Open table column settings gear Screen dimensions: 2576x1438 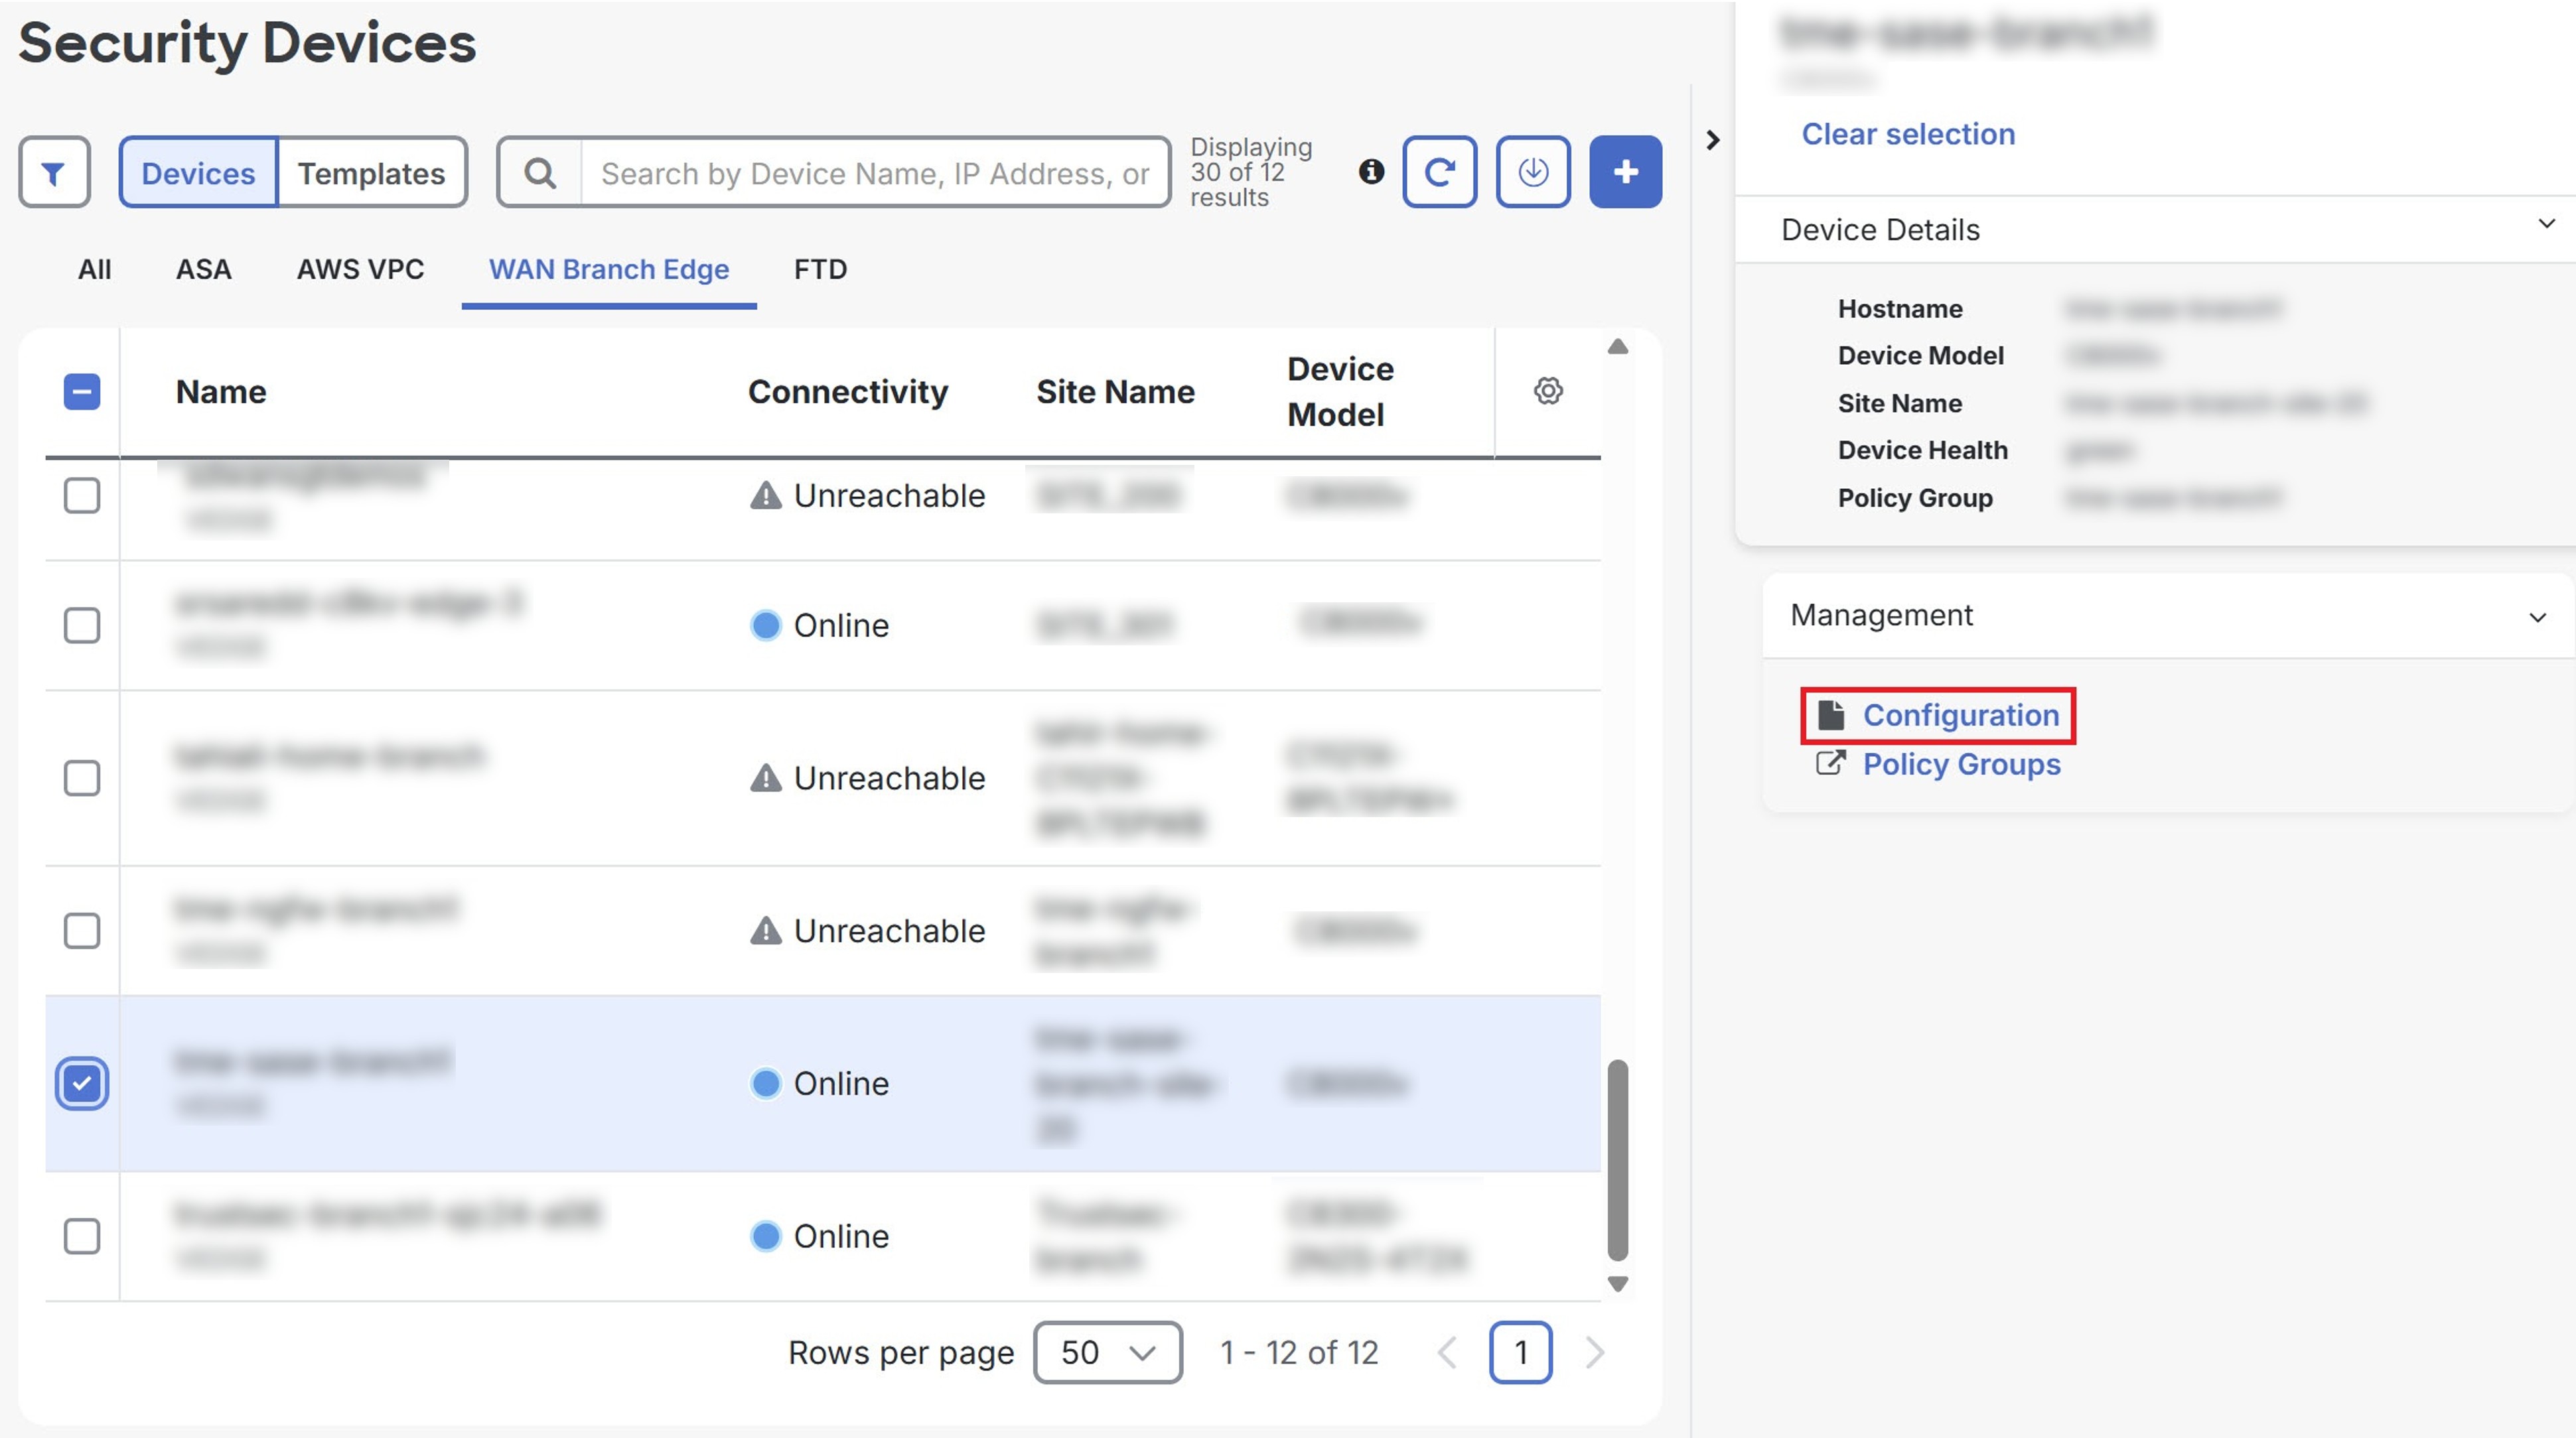(1548, 391)
